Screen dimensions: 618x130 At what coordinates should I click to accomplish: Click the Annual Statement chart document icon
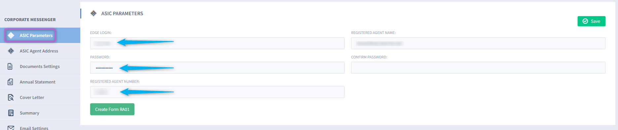pyautogui.click(x=10, y=82)
